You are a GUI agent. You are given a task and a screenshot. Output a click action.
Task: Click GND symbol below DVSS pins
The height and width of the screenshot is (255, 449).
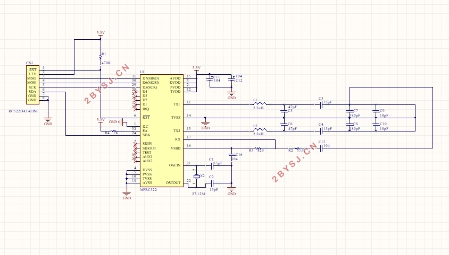[127, 194]
